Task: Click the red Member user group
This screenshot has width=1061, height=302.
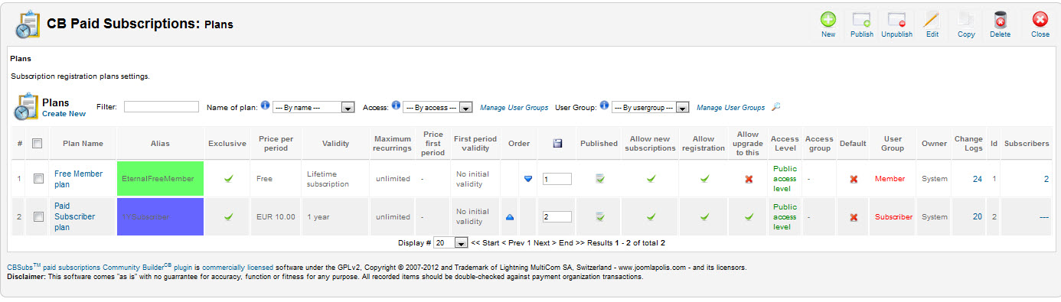Action: tap(890, 179)
